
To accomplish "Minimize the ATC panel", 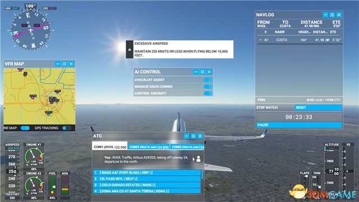I will (187, 136).
